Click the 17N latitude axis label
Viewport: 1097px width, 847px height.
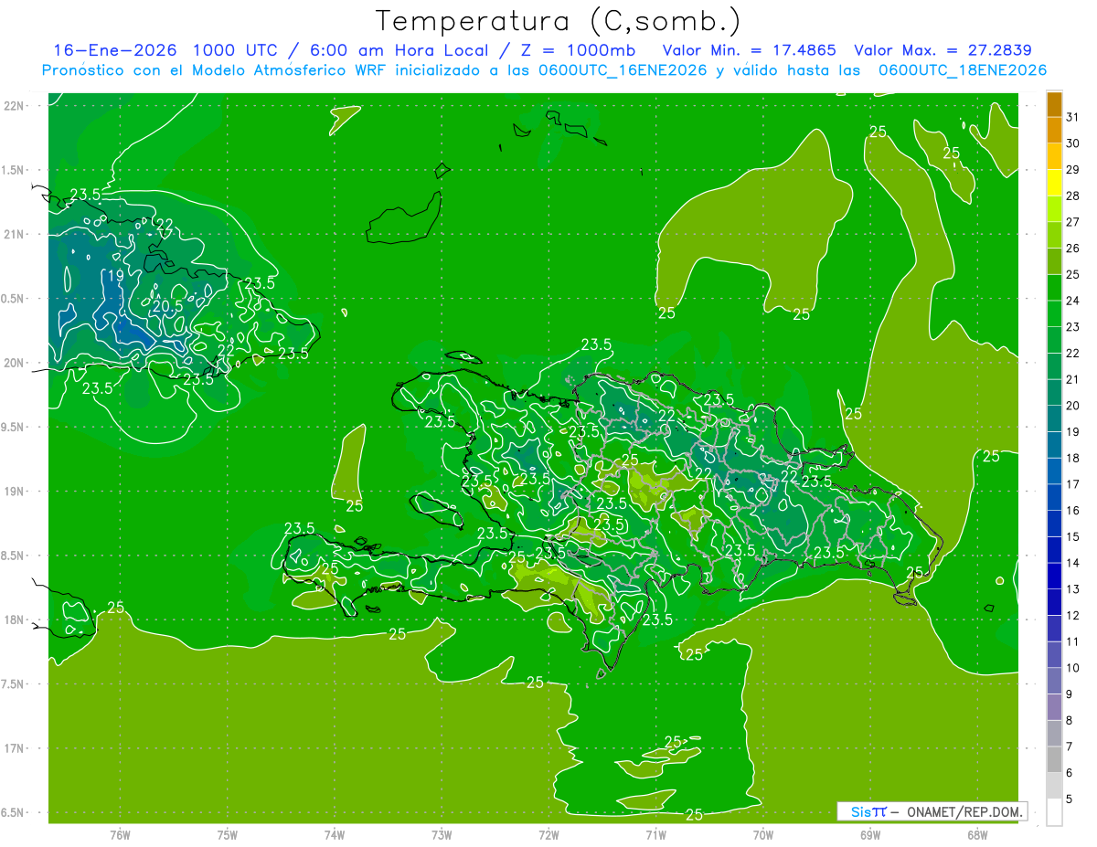click(16, 748)
